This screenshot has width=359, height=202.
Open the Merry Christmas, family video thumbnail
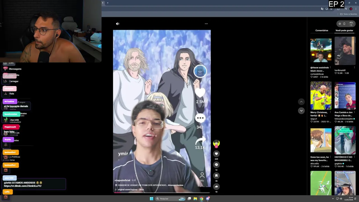click(321, 95)
